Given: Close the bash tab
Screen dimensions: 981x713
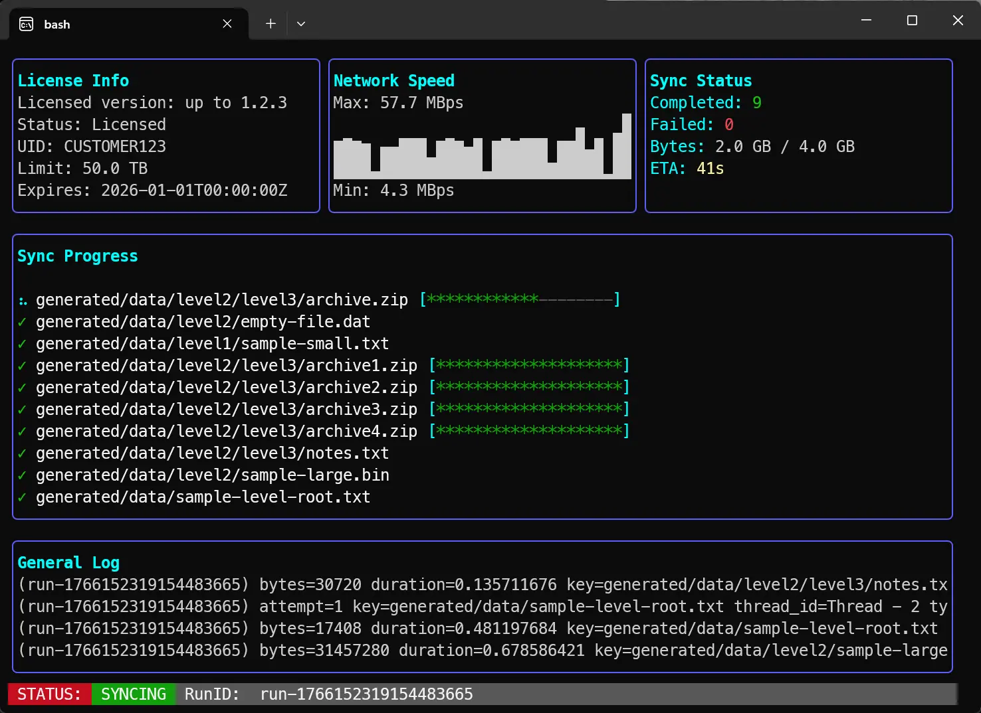Looking at the screenshot, I should tap(227, 24).
